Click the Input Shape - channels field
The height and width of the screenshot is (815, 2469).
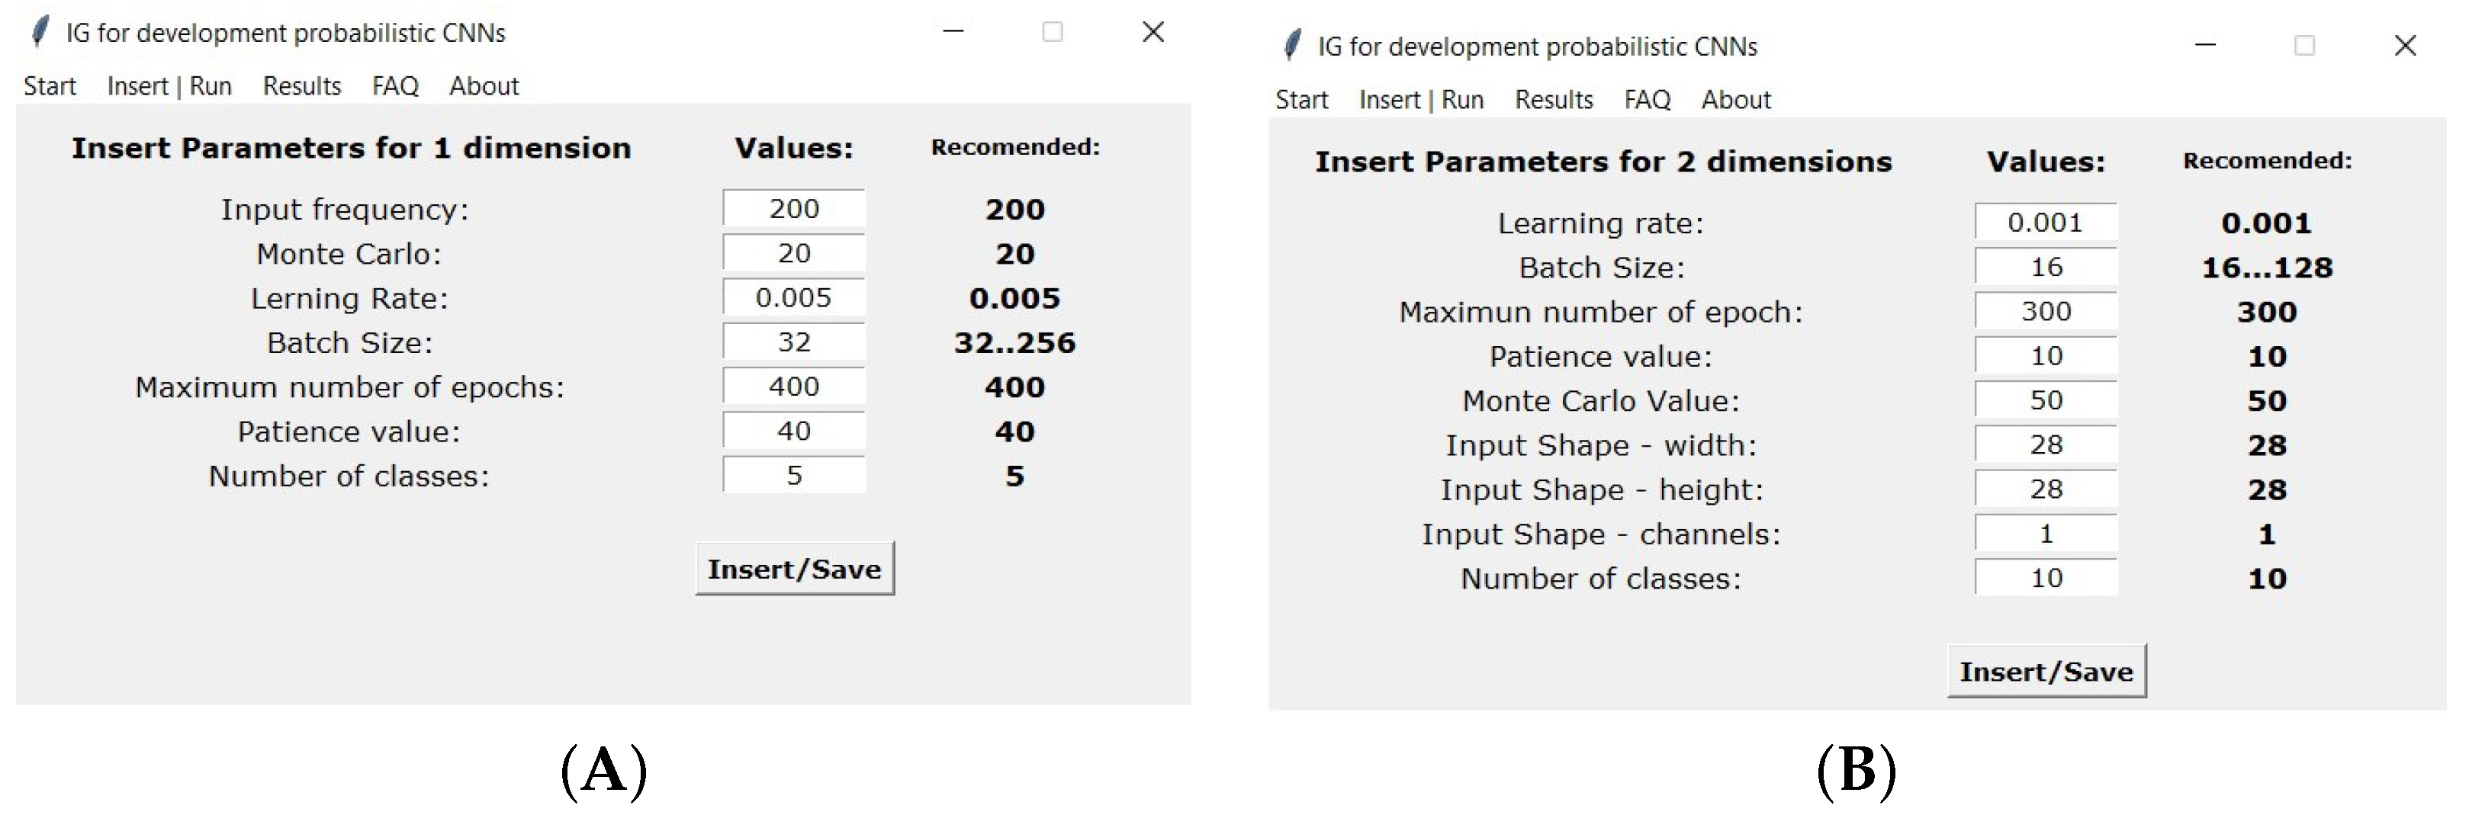pos(2046,534)
